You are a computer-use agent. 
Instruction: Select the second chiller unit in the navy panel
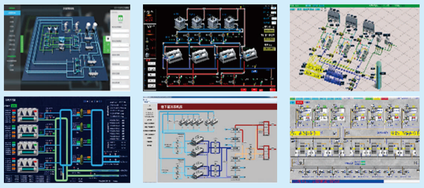pos(28,132)
